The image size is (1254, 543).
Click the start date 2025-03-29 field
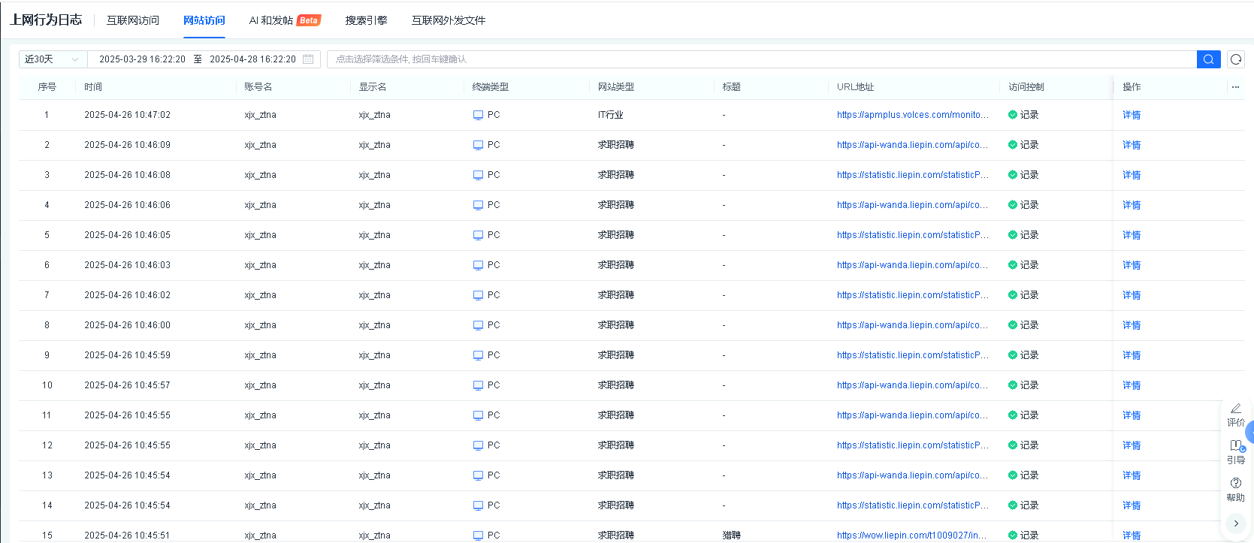click(x=142, y=59)
